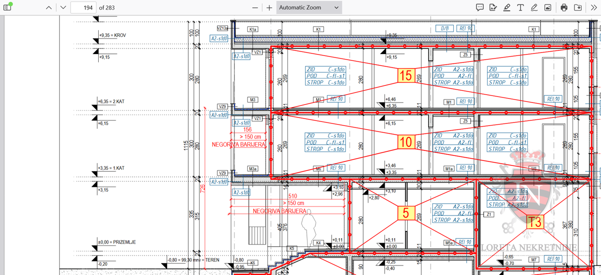Screen dimensions: 601x275
Task: Go to the next page
Action: pyautogui.click(x=63, y=7)
